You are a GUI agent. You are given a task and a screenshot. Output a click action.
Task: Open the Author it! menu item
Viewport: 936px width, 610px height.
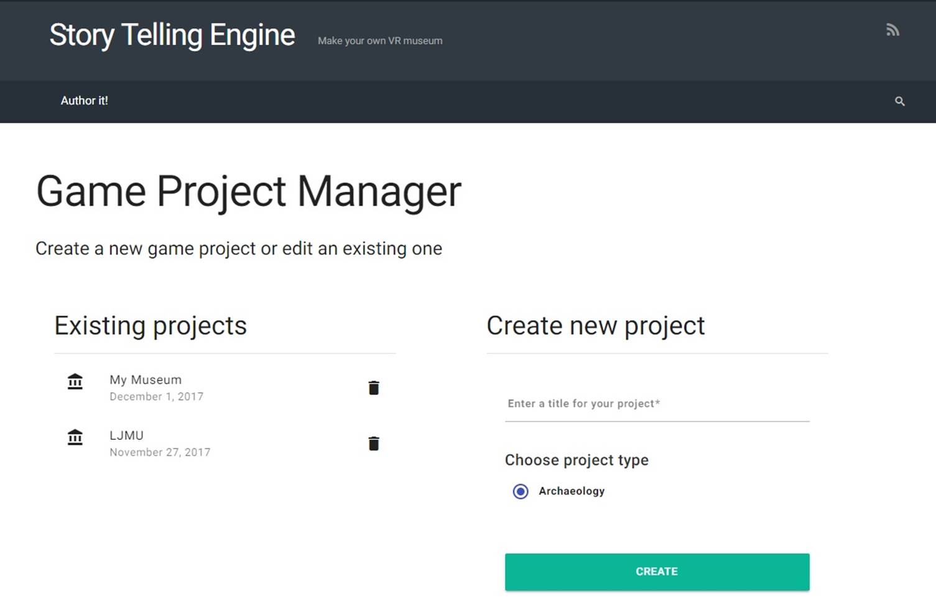tap(84, 101)
